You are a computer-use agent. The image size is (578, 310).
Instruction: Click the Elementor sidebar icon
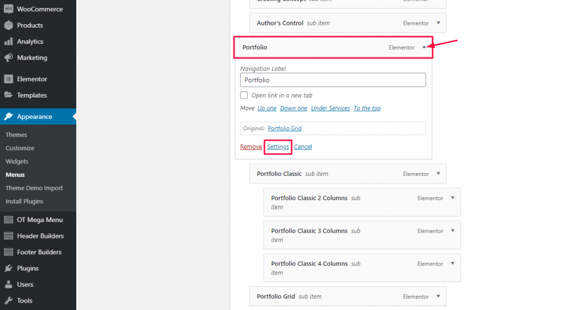(8, 79)
